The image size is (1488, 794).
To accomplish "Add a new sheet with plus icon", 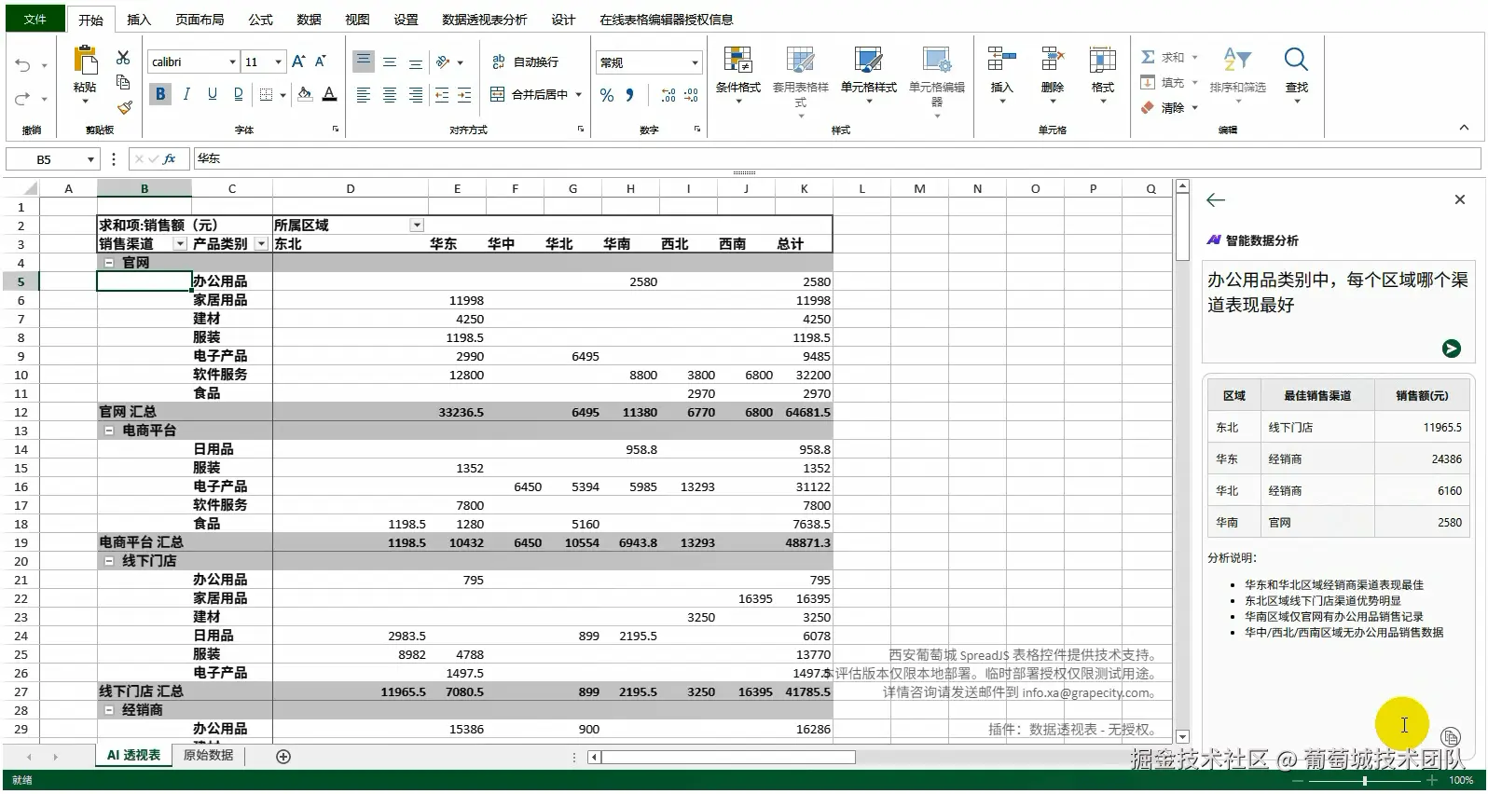I will pyautogui.click(x=283, y=757).
